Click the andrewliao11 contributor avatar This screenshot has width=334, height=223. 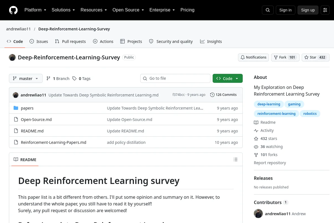(x=258, y=214)
